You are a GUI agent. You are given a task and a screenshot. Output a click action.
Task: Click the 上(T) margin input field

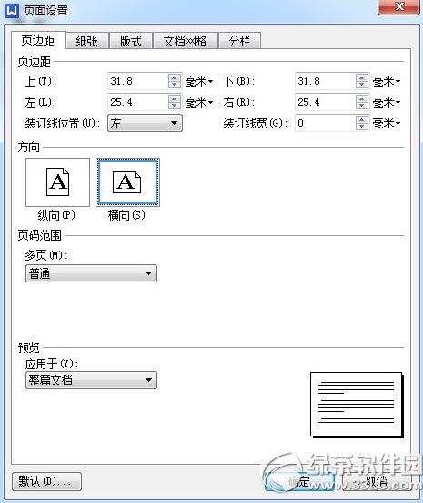tap(137, 81)
